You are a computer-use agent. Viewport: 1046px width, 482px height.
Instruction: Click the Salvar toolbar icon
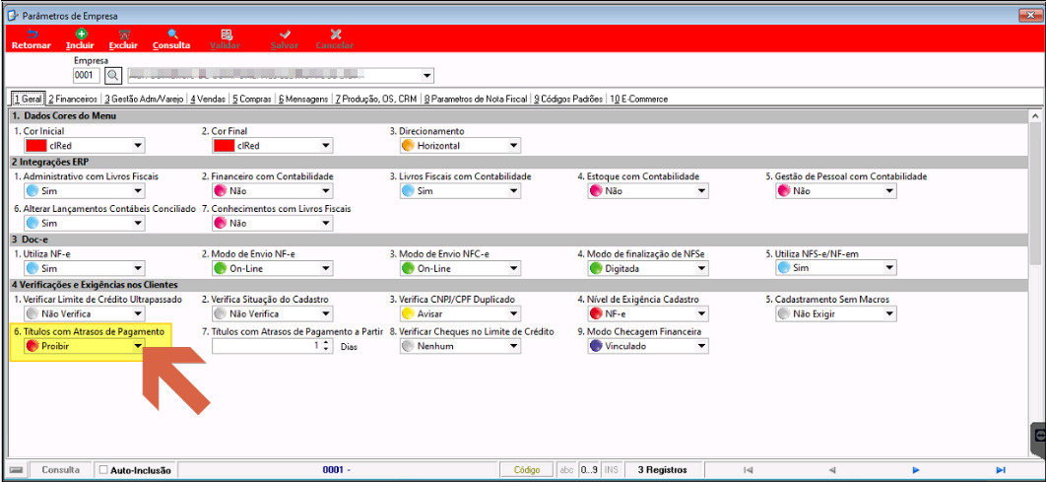coord(285,34)
